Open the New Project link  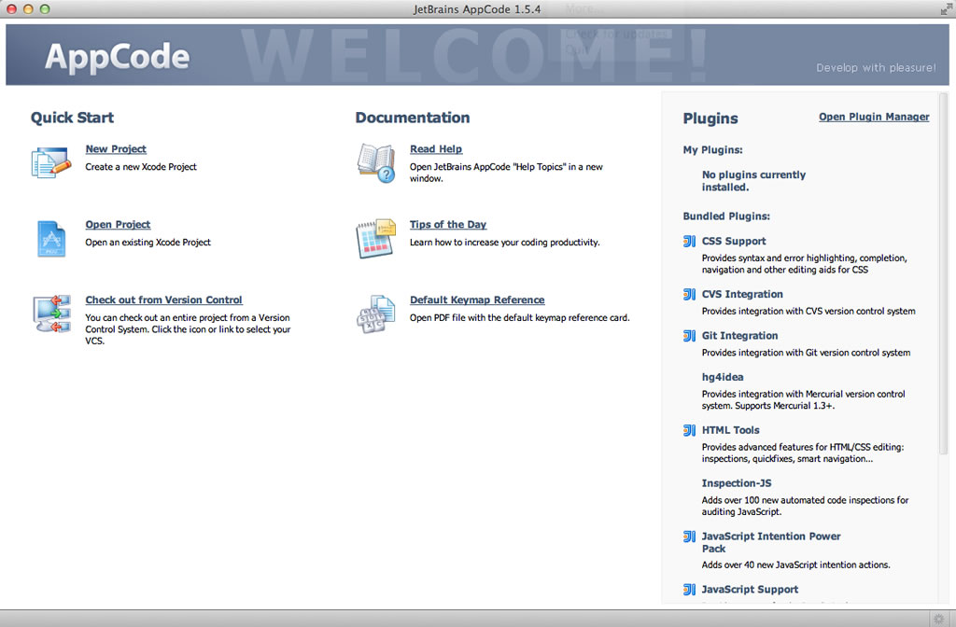coord(116,149)
